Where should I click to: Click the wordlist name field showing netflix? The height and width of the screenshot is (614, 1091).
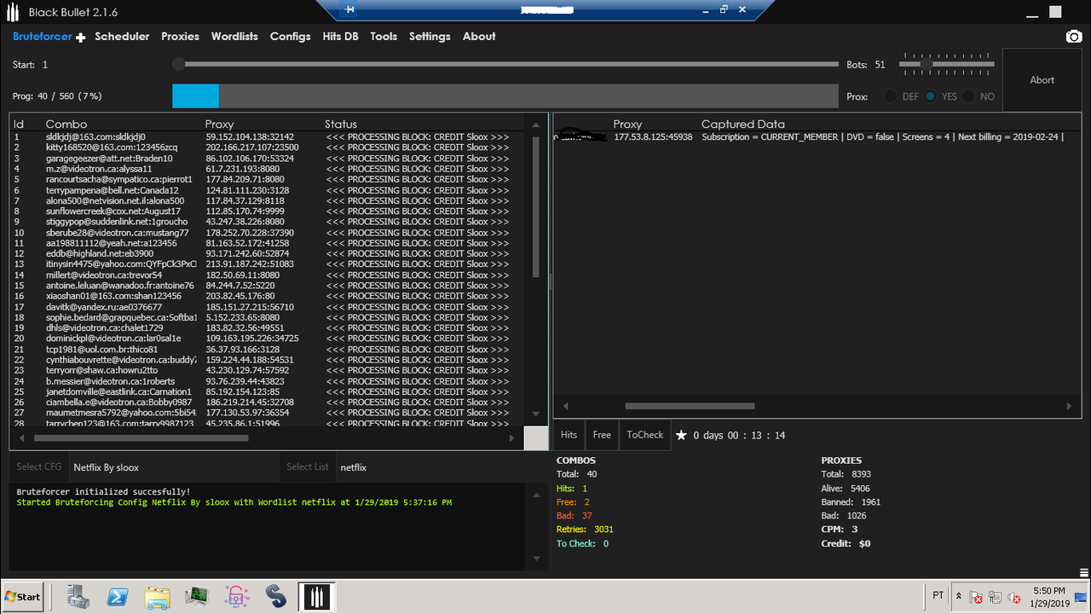coord(442,466)
